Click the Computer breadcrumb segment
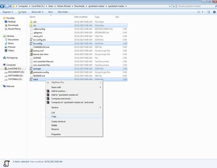This screenshot has height=168, width=217. [23, 6]
